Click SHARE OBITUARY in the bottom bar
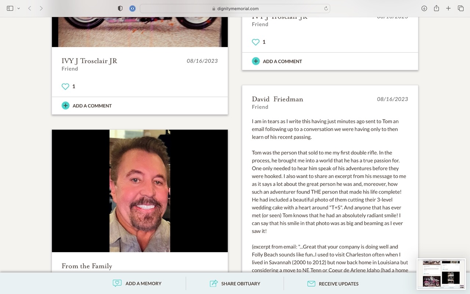This screenshot has height=294, width=470. [241, 284]
